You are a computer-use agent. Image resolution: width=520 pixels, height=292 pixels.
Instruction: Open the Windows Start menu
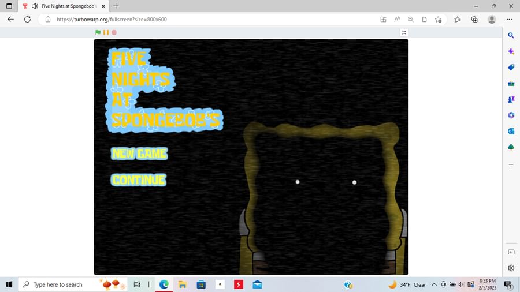pyautogui.click(x=9, y=284)
